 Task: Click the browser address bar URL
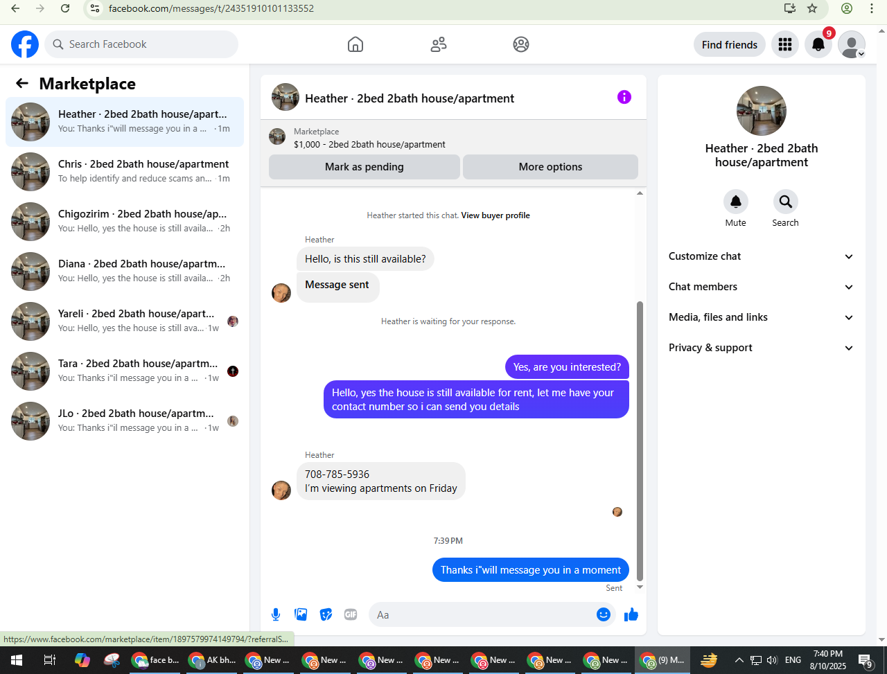[211, 9]
